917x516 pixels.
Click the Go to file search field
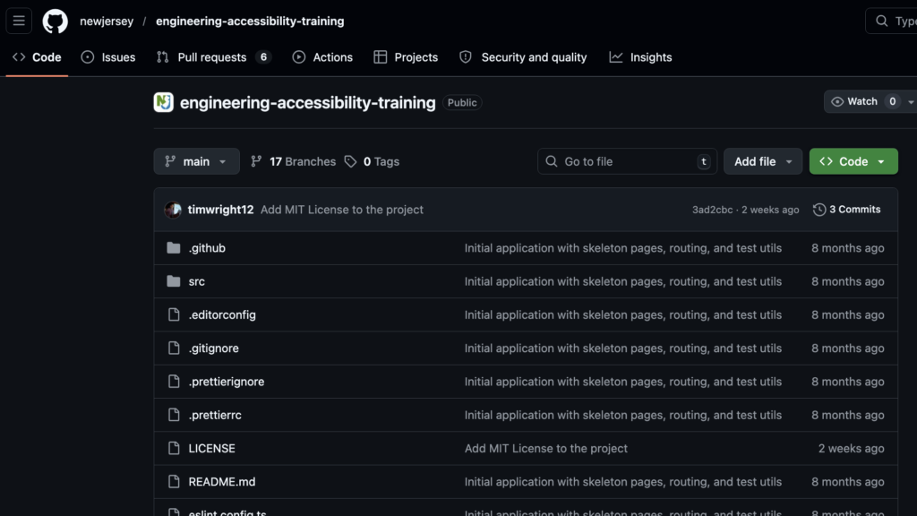coord(627,161)
